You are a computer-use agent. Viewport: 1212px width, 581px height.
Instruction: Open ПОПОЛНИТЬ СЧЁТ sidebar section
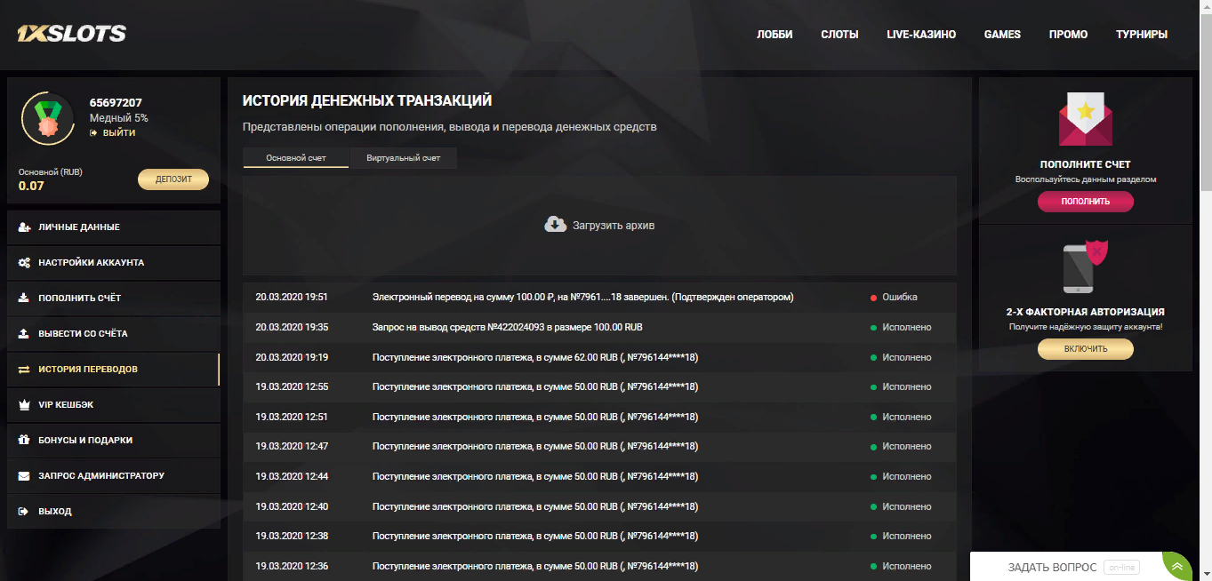[x=113, y=298]
